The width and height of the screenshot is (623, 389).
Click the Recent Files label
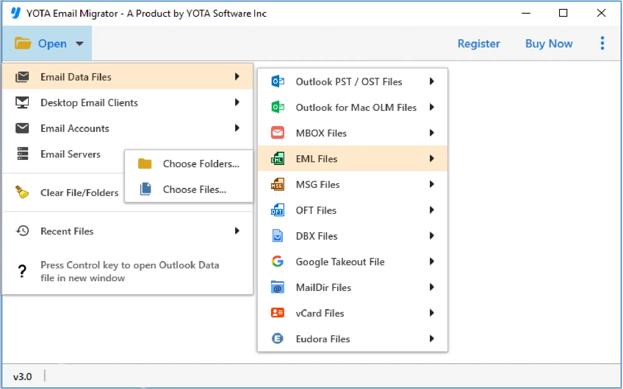(x=67, y=231)
